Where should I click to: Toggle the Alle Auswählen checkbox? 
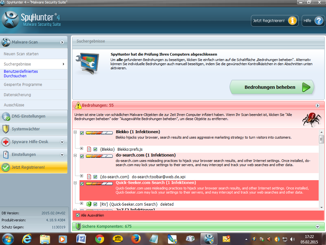[x=78, y=215]
